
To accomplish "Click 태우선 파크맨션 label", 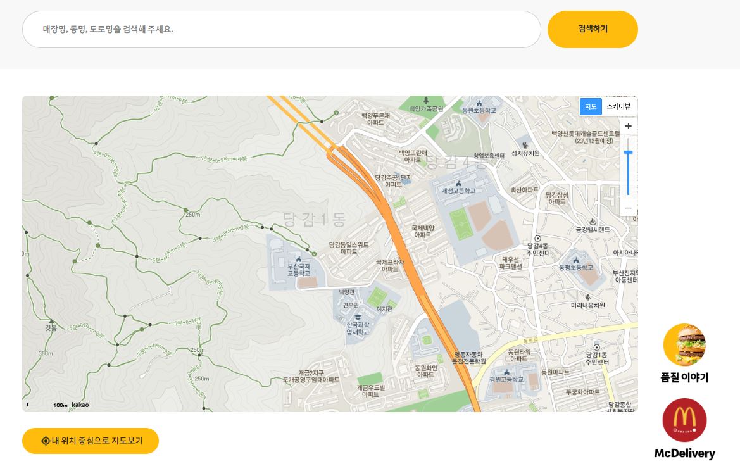I will (x=511, y=263).
